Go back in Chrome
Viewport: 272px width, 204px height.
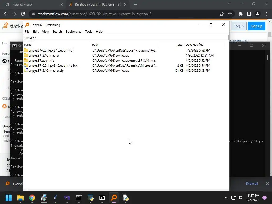6,14
